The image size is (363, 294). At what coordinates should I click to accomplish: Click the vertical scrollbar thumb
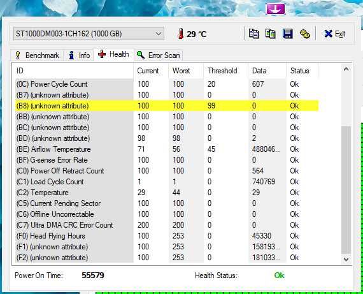pos(346,190)
